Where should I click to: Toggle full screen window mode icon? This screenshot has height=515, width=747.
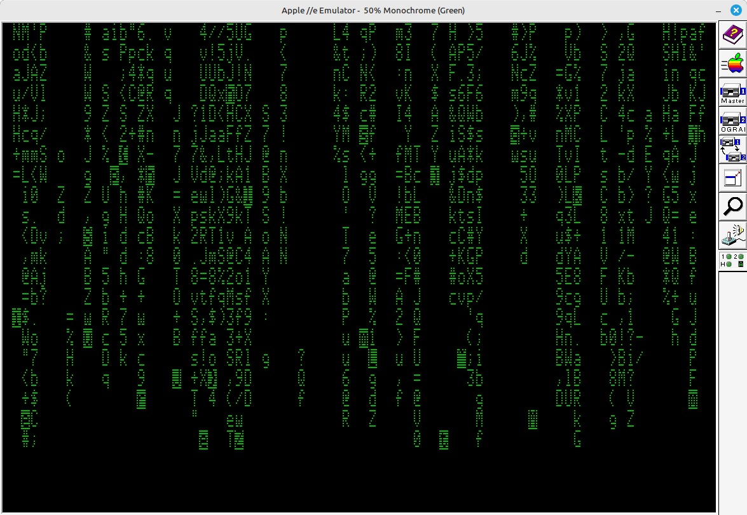click(732, 178)
